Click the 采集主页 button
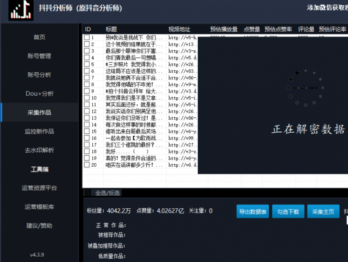Viewport: 348px width, 262px height. [323, 211]
